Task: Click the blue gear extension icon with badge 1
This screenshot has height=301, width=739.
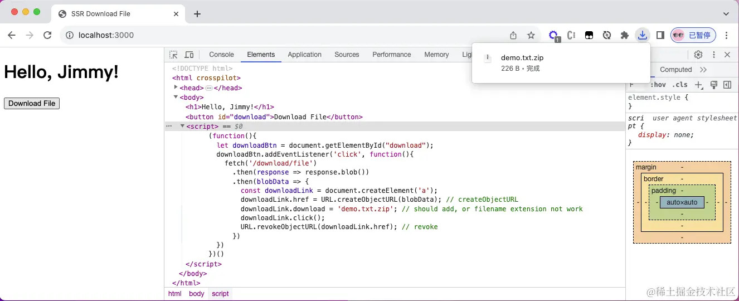Action: (554, 36)
